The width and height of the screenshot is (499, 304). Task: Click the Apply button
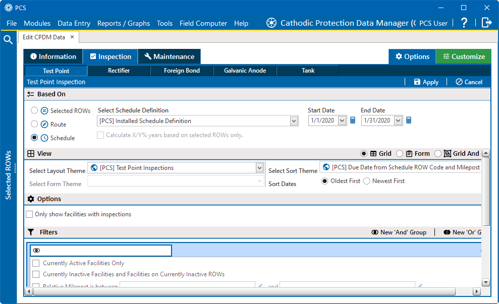[426, 82]
